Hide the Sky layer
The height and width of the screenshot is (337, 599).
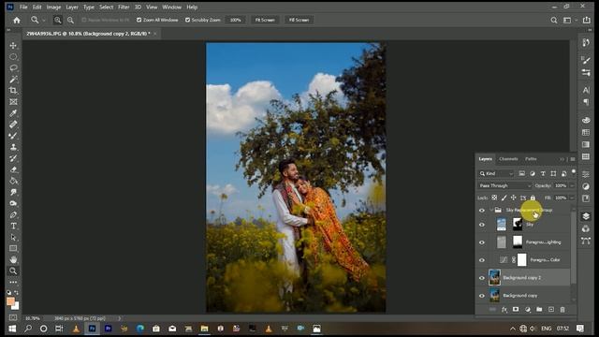482,225
